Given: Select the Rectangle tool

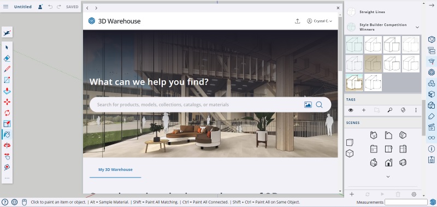Looking at the screenshot, I should (7, 80).
